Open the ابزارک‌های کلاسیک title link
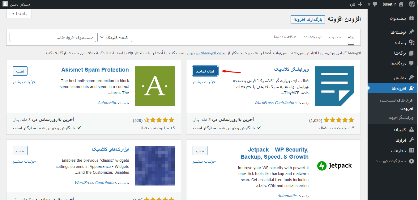The height and width of the screenshot is (200, 418). coord(110,149)
